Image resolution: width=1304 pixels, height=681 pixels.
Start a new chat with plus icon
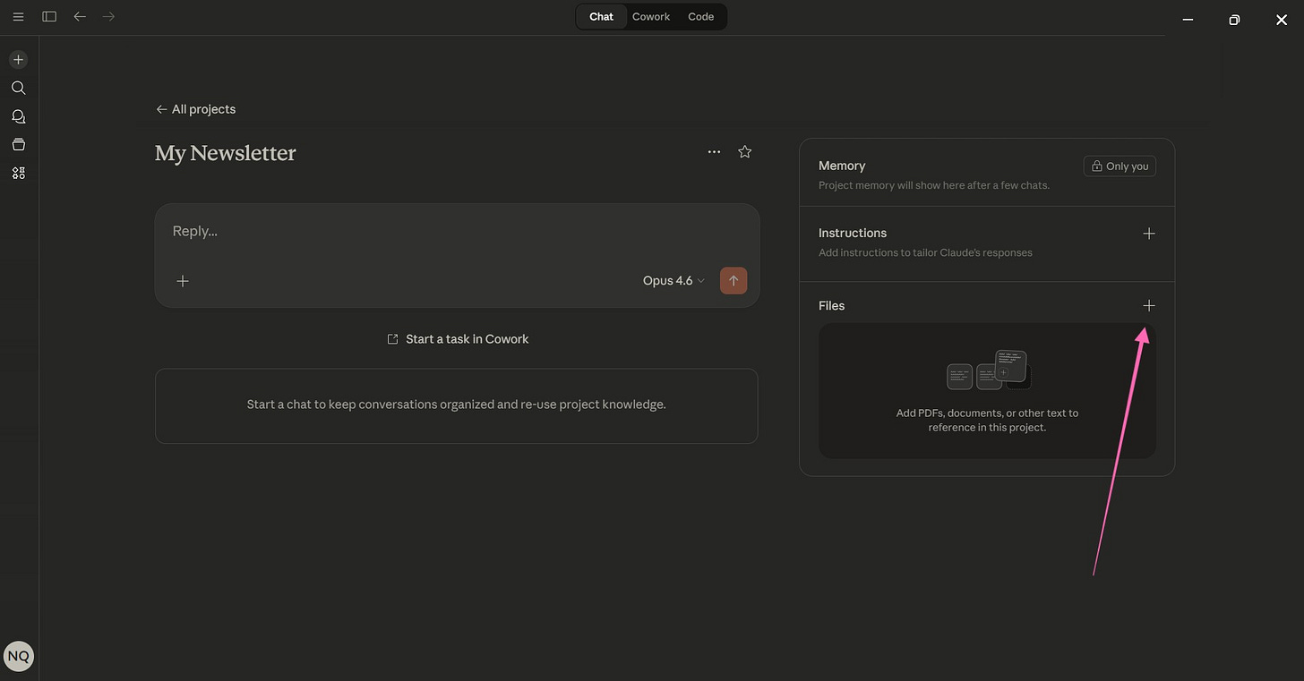(18, 60)
